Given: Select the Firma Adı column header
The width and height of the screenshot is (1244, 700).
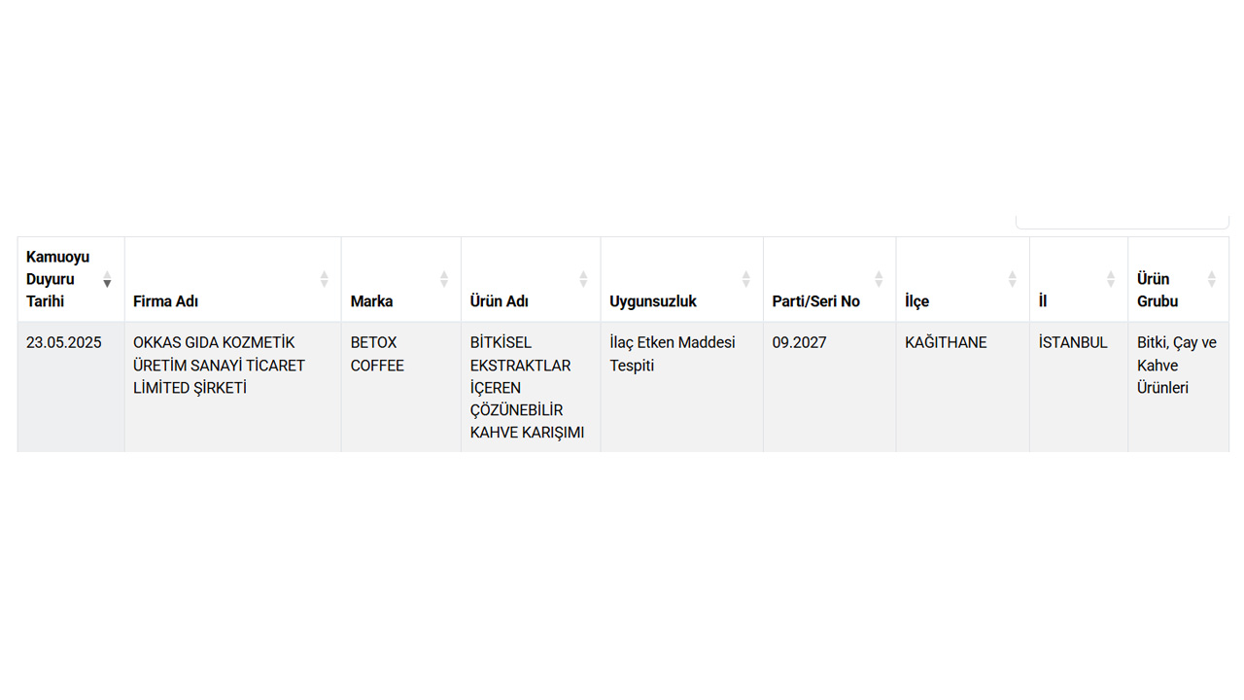Looking at the screenshot, I should point(165,301).
